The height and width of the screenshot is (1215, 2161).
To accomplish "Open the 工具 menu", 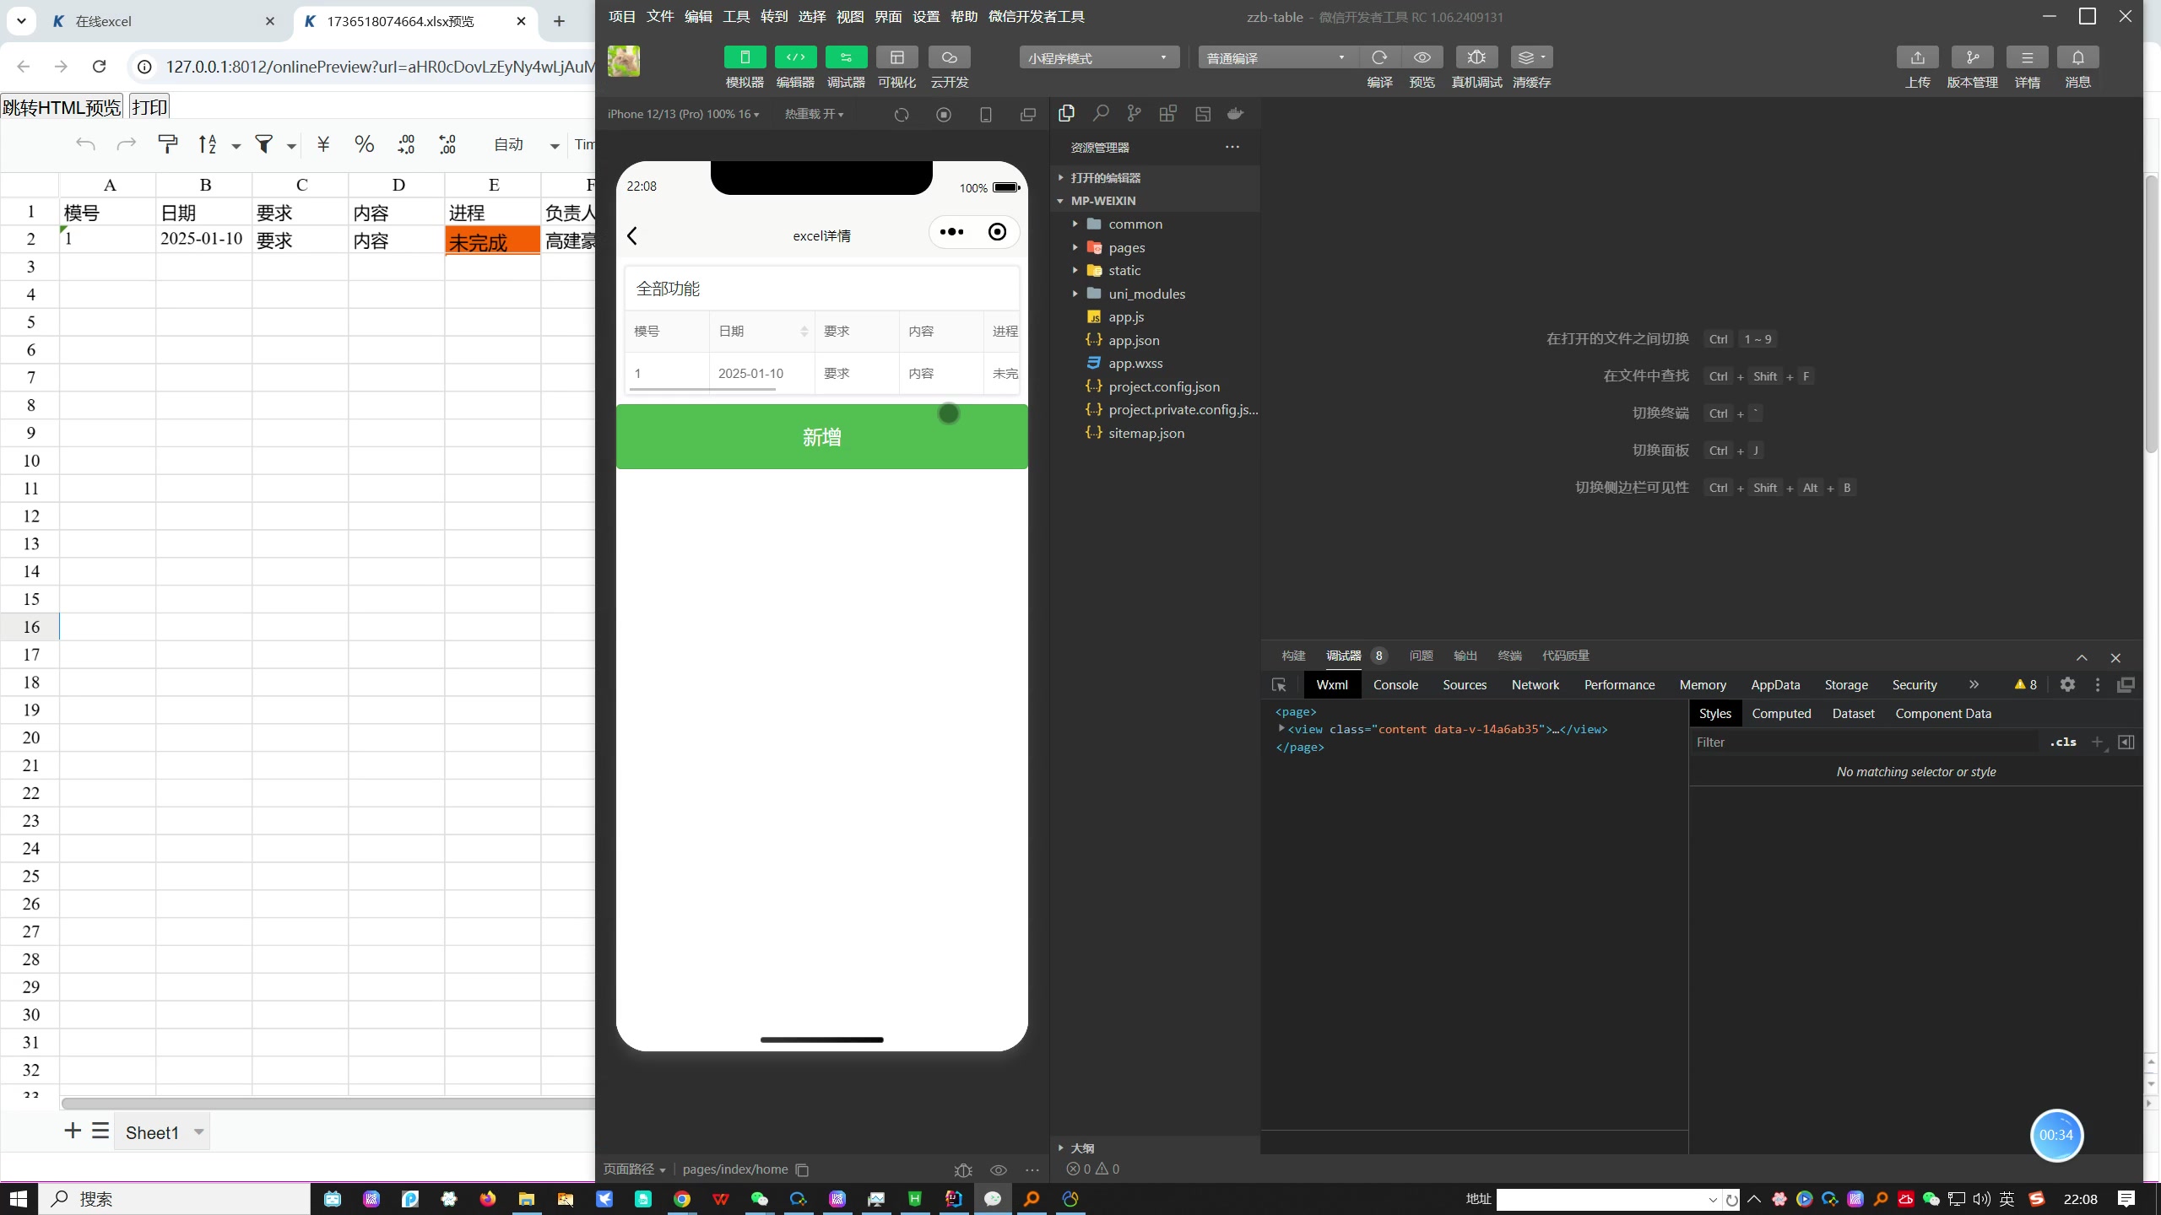I will click(735, 17).
